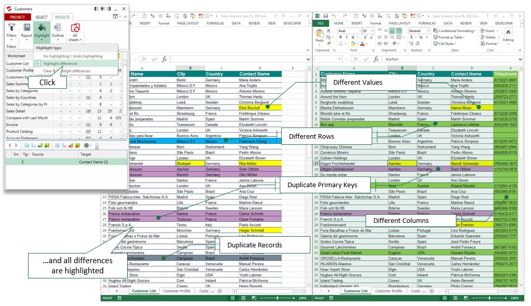
Task: Click the Percent style icon
Action: [421, 37]
